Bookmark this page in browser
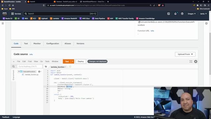The width and height of the screenshot is (211, 119). coord(44,5)
